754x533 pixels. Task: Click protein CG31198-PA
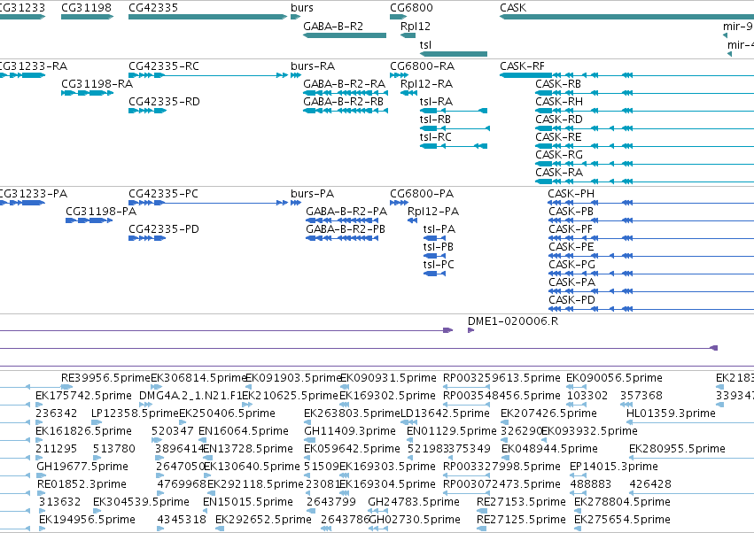tap(89, 220)
